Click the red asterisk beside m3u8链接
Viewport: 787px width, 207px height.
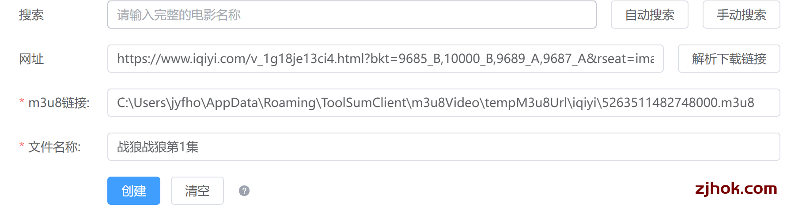[x=22, y=102]
